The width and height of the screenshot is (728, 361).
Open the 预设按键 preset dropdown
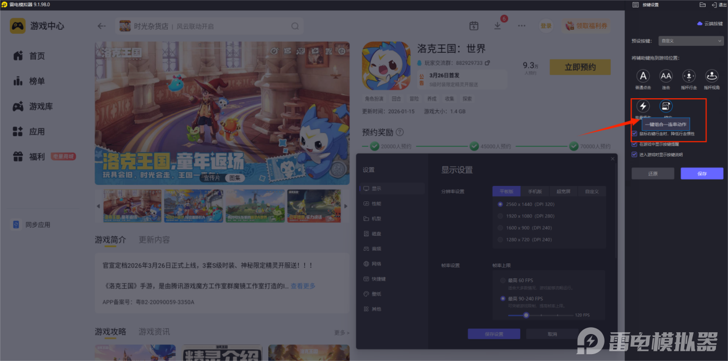[691, 41]
